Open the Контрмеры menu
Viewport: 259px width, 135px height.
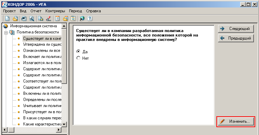pyautogui.click(x=55, y=11)
